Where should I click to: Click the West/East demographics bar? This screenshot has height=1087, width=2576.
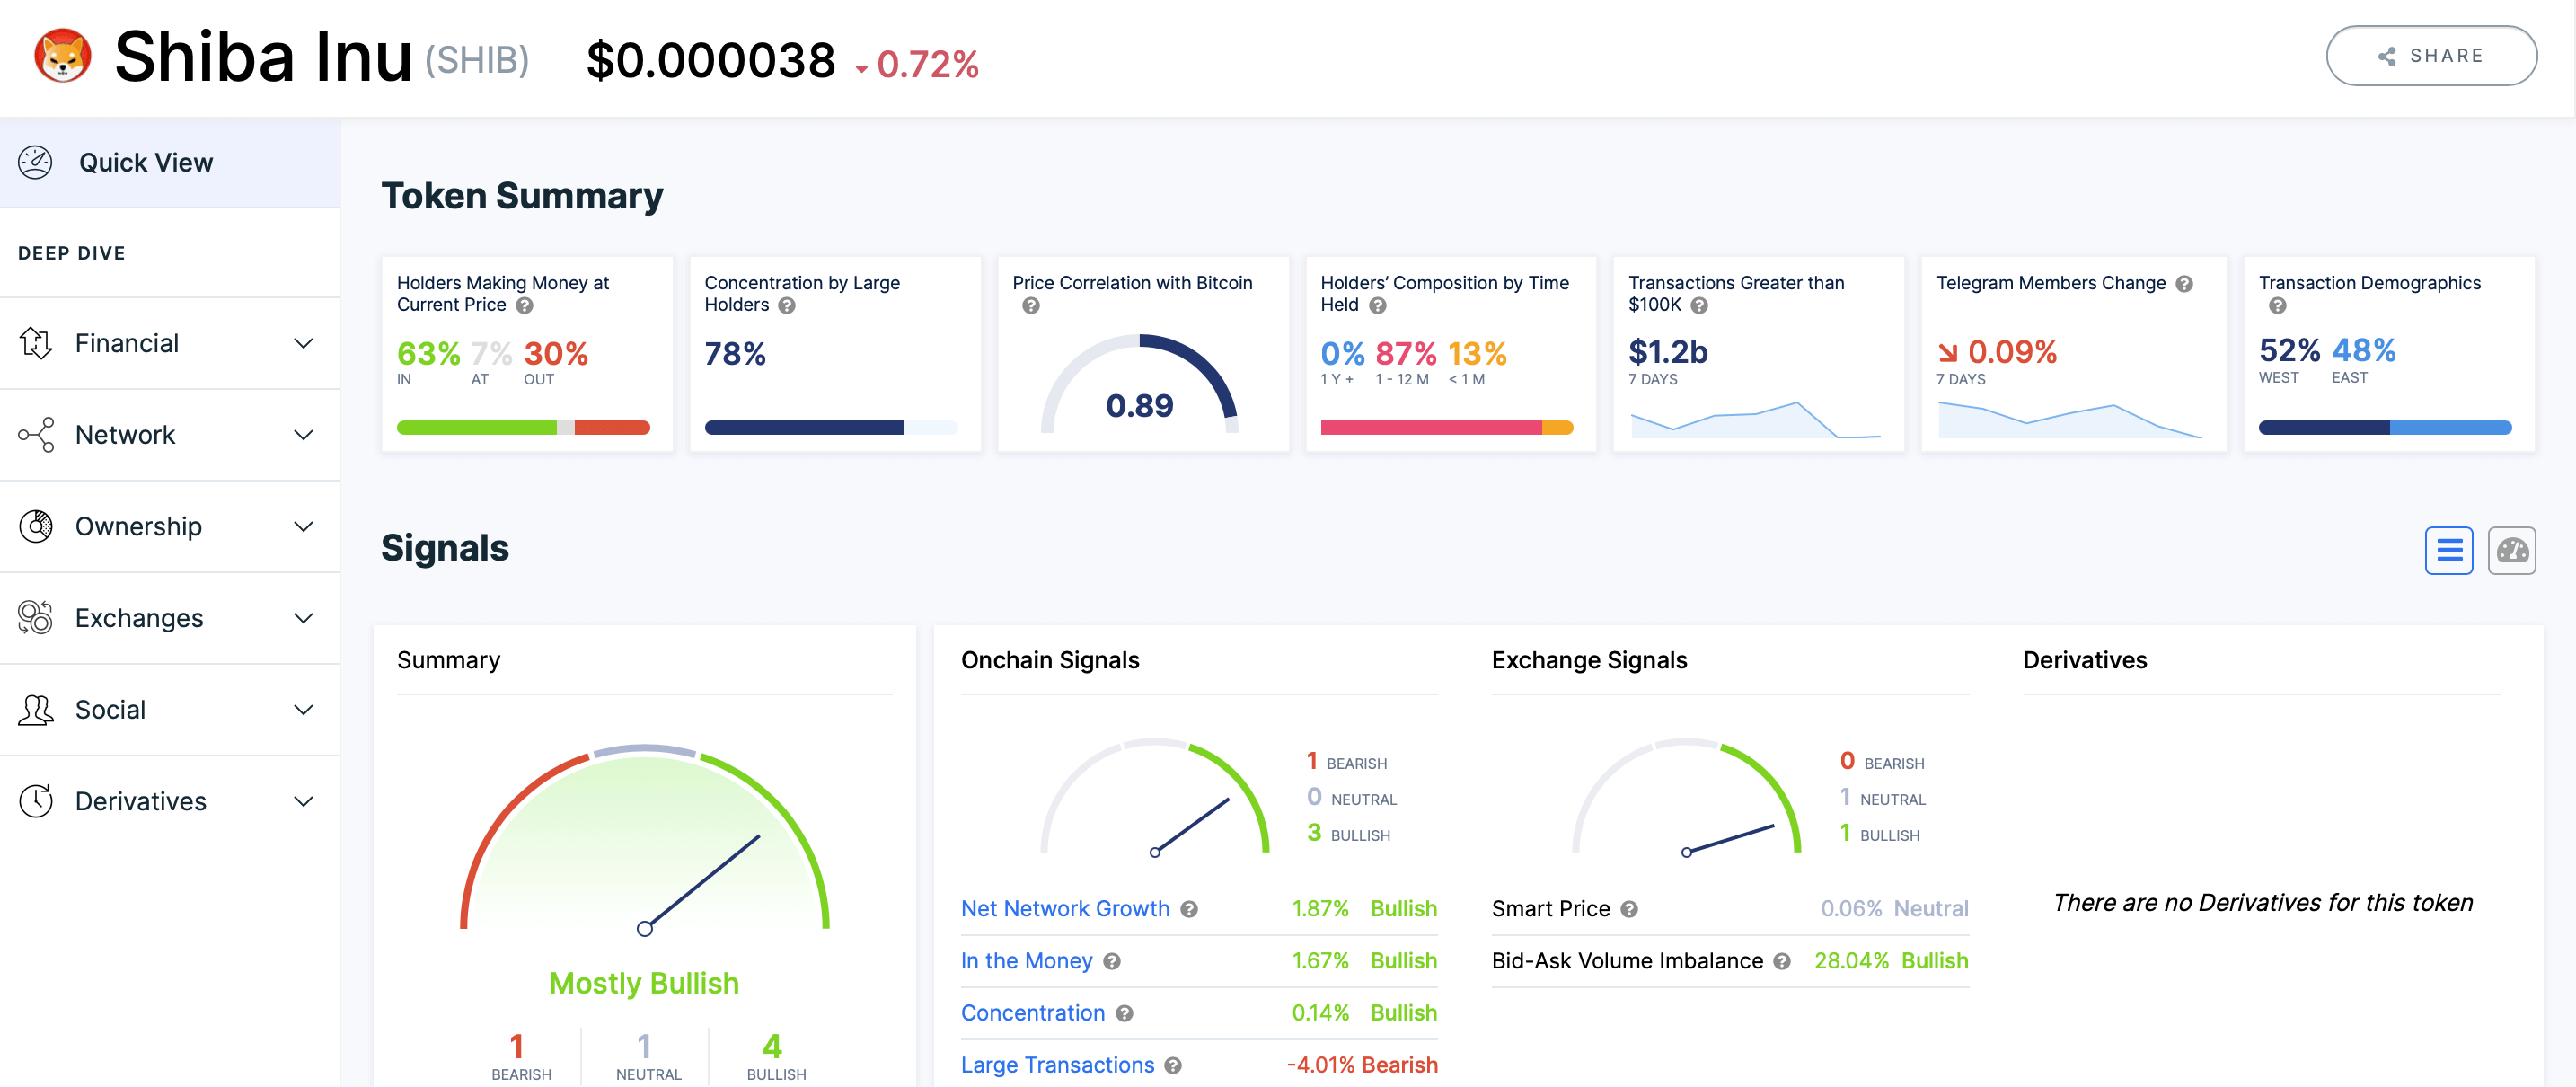[x=2385, y=428]
